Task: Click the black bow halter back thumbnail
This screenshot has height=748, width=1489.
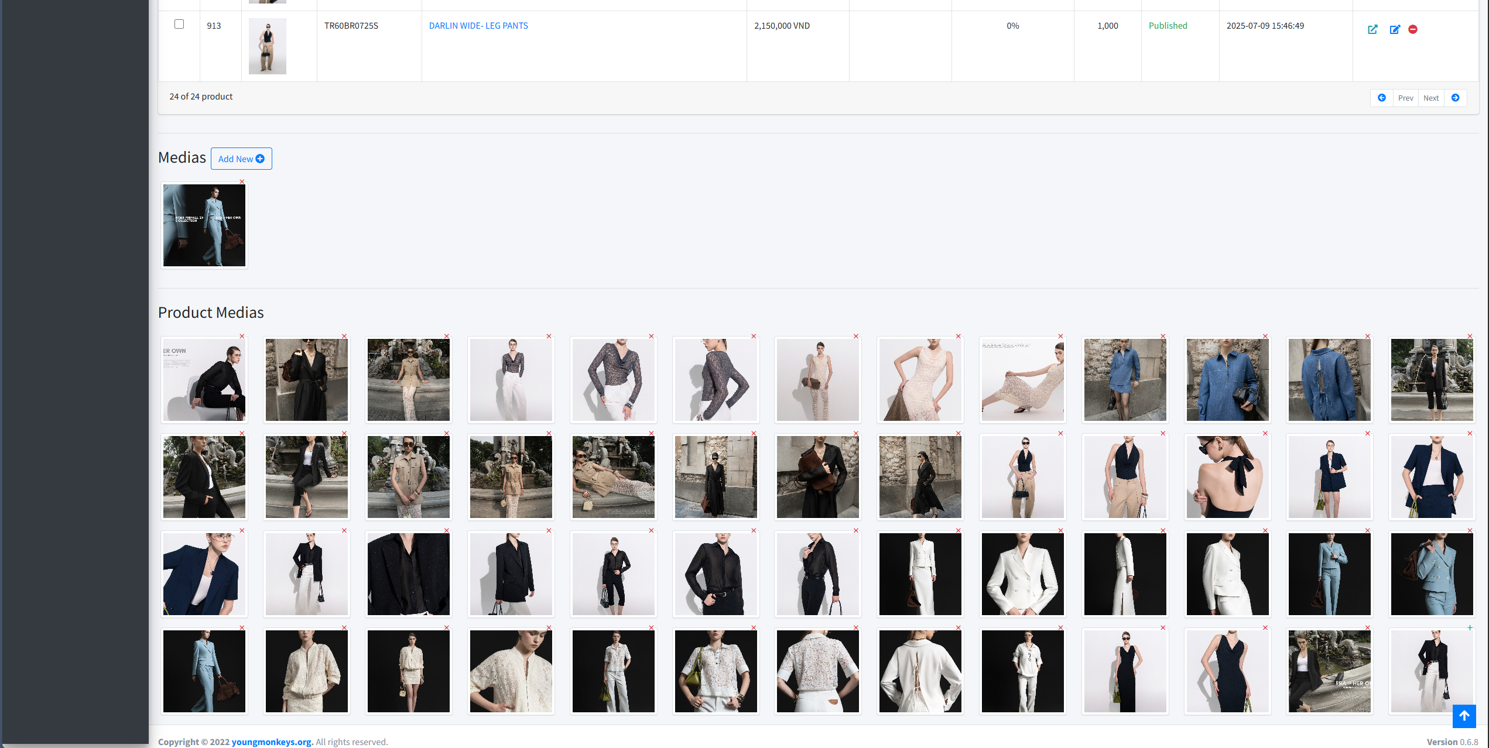Action: 1227,477
